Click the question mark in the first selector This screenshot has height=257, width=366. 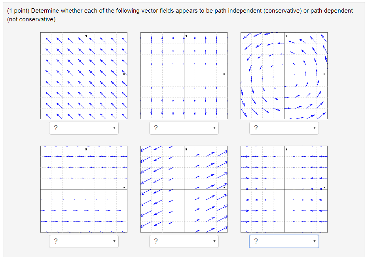pyautogui.click(x=56, y=128)
